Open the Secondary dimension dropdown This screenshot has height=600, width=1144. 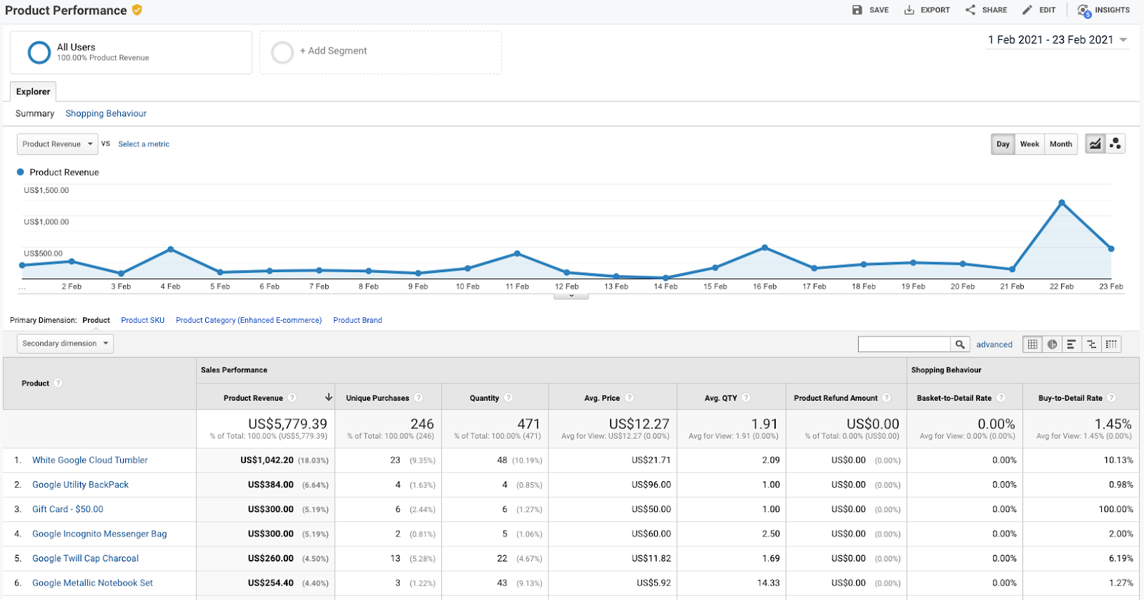click(65, 344)
